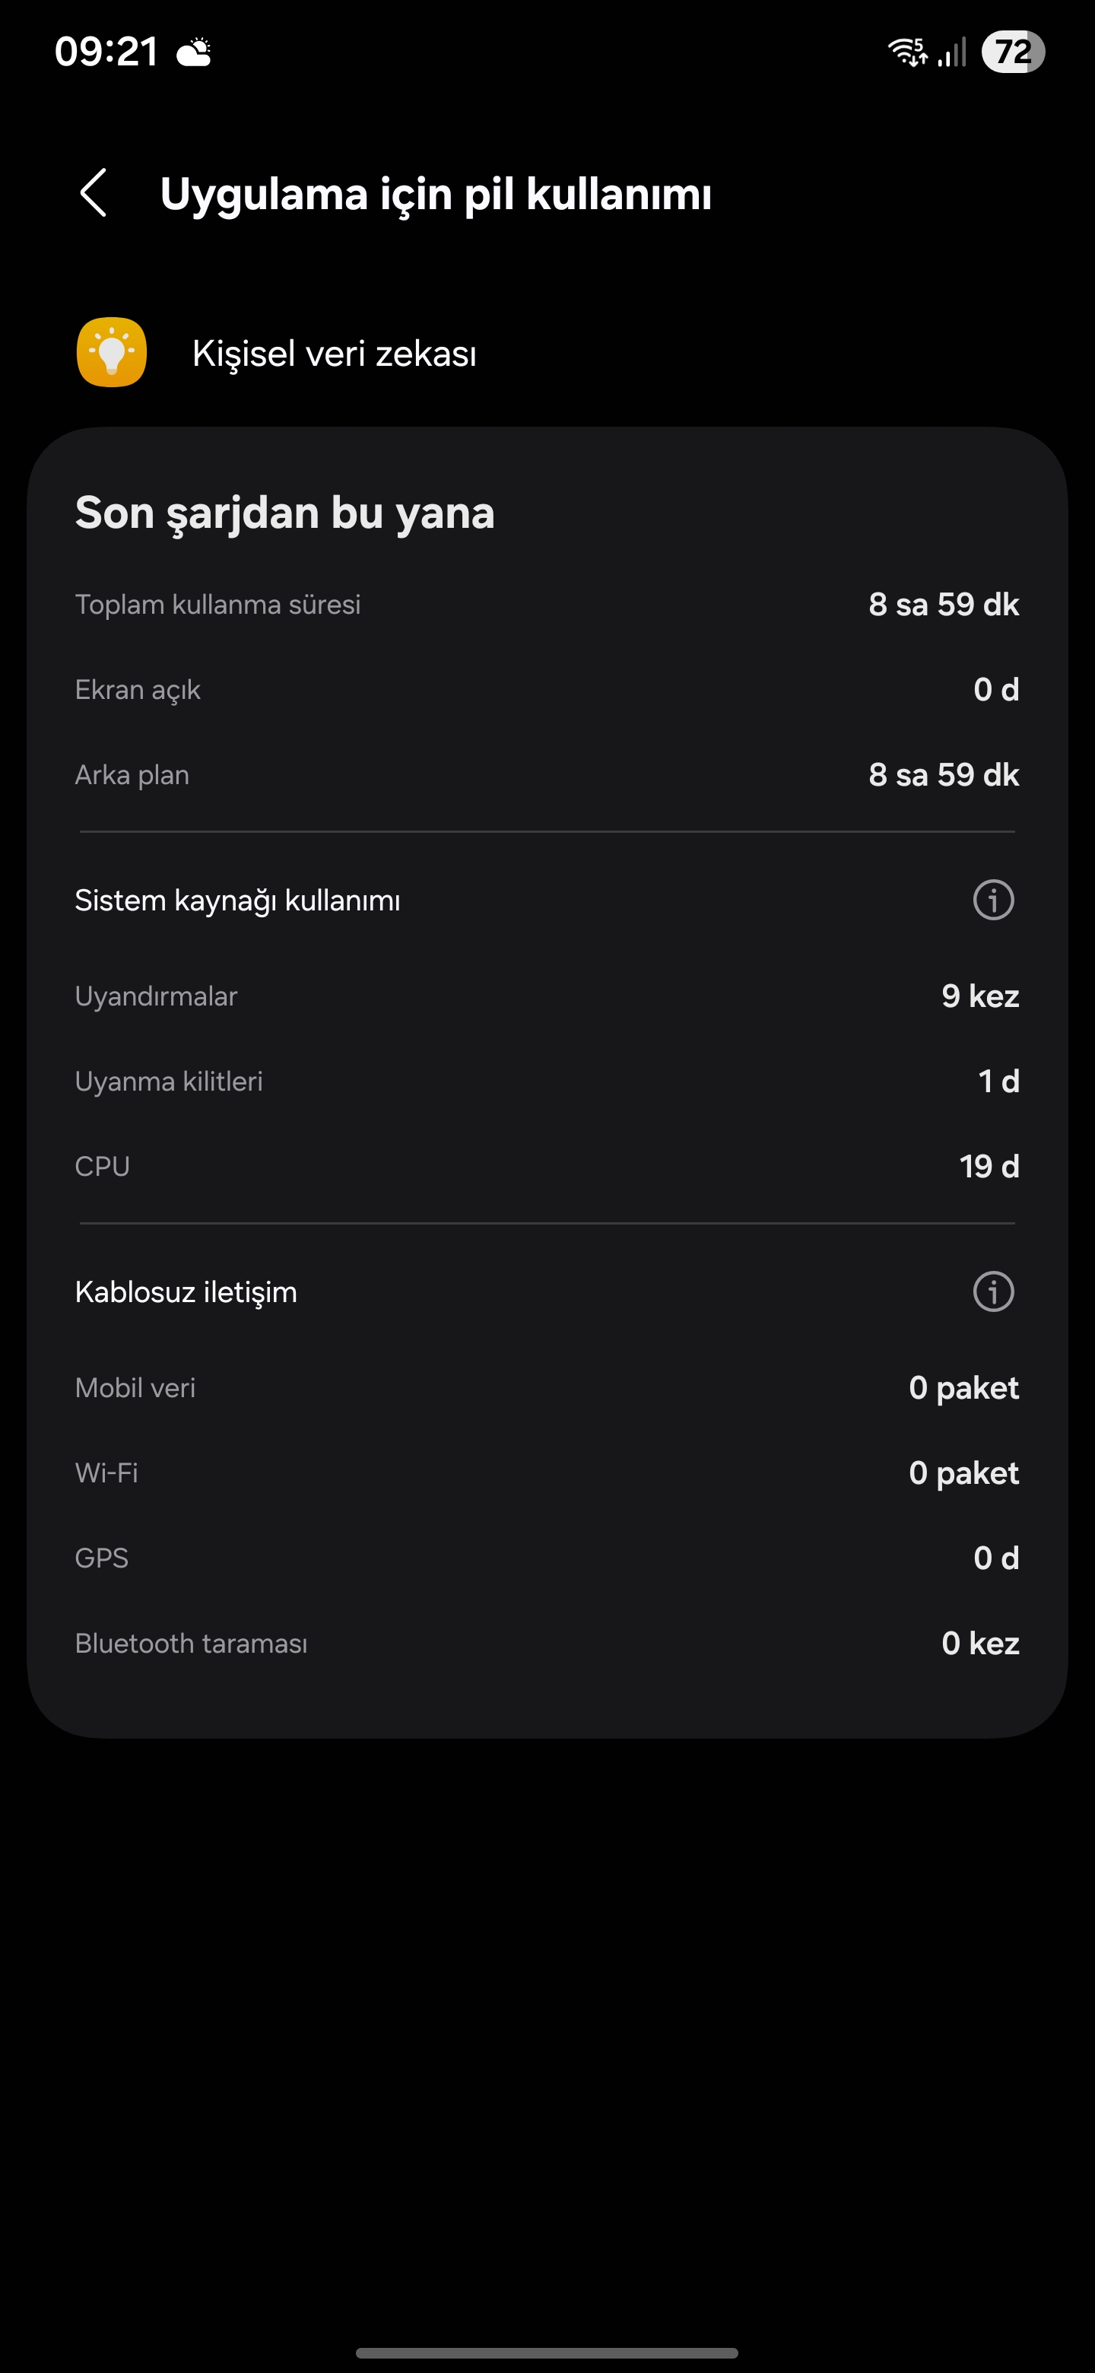
Task: Select the Mobil veri row
Action: pyautogui.click(x=547, y=1387)
